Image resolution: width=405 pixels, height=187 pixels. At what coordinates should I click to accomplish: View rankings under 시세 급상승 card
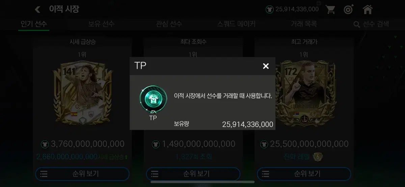click(x=82, y=174)
